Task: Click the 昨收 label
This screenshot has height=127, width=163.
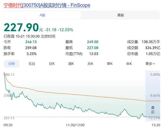Action: (7, 48)
